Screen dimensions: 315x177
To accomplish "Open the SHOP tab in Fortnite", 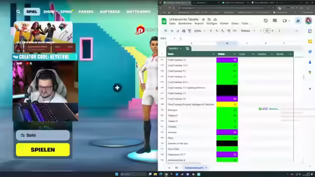I will (49, 12).
